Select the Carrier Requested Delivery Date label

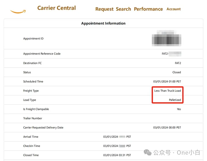point(43,128)
